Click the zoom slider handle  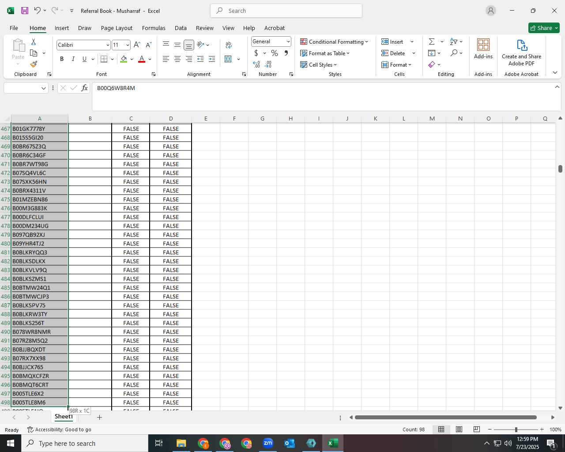click(x=516, y=429)
